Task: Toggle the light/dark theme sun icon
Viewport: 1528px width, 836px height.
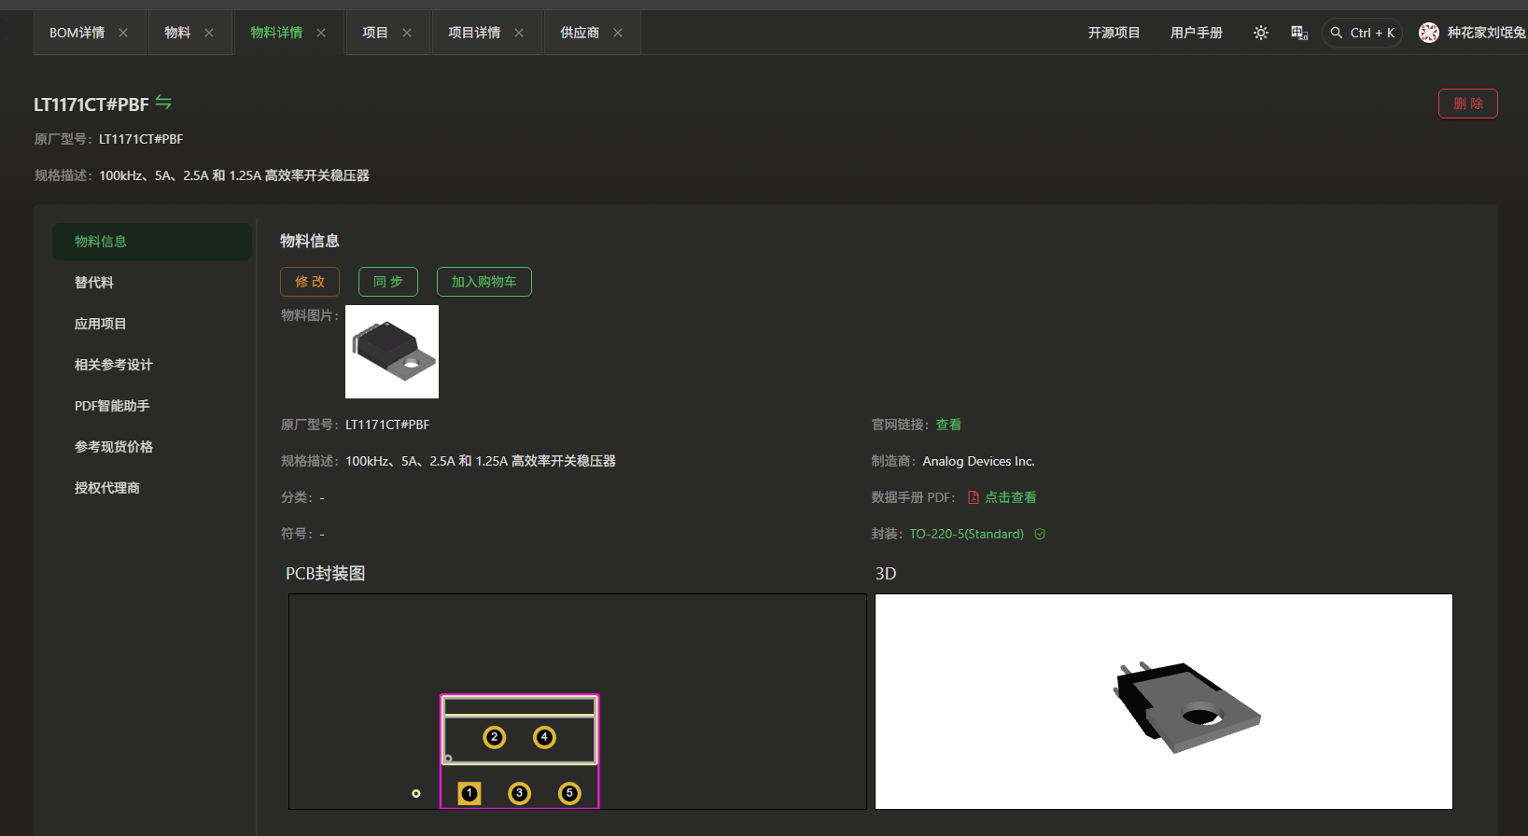Action: pyautogui.click(x=1261, y=33)
